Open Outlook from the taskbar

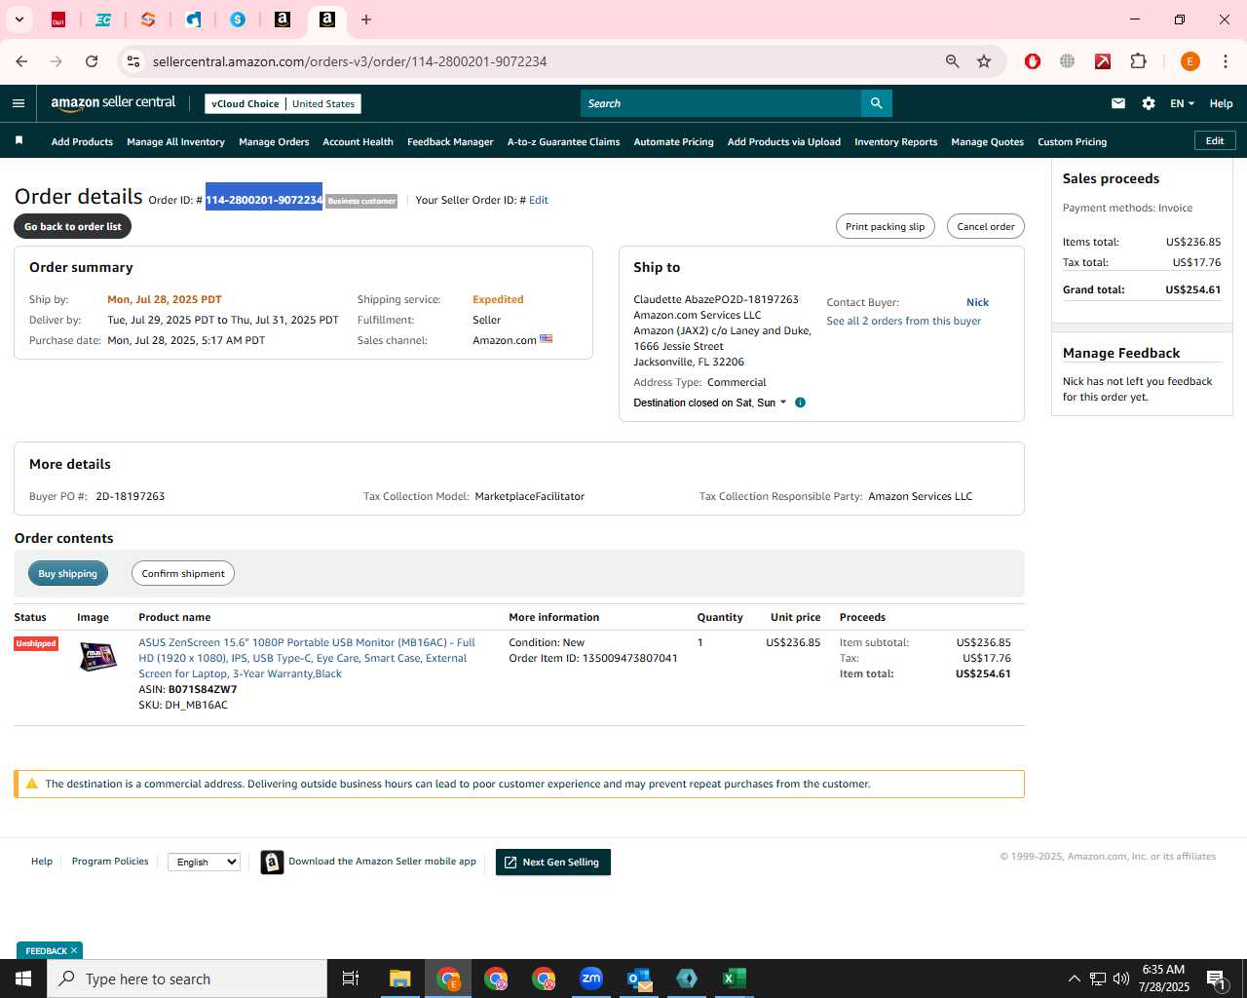tap(639, 979)
